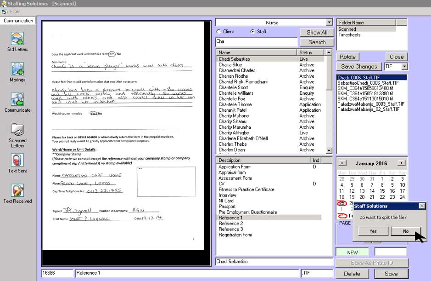Open the Text Received icon

(17, 191)
